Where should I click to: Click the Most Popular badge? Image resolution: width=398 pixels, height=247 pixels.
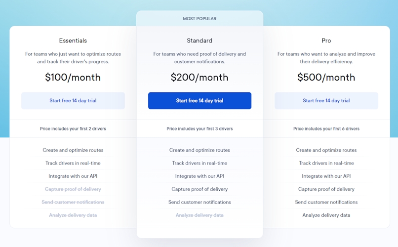[199, 19]
